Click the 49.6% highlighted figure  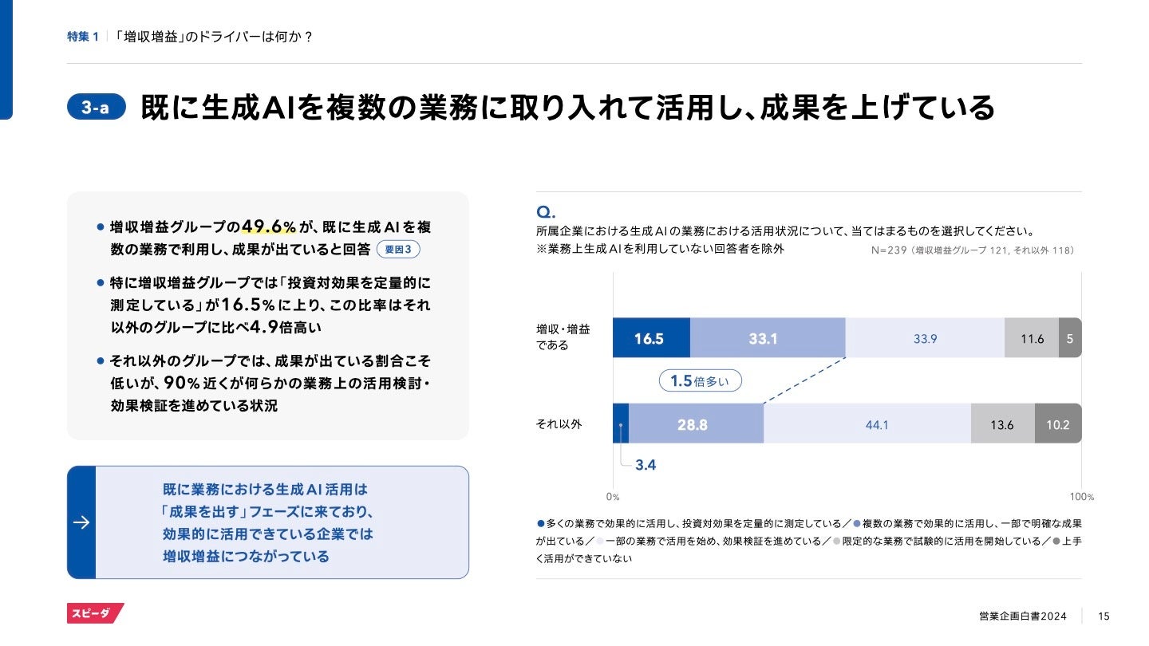coord(269,226)
